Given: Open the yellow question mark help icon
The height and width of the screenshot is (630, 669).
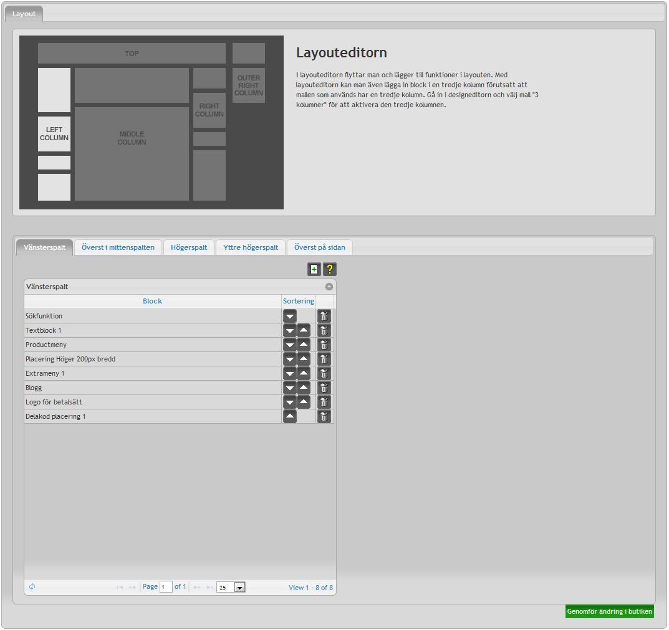Looking at the screenshot, I should [330, 269].
